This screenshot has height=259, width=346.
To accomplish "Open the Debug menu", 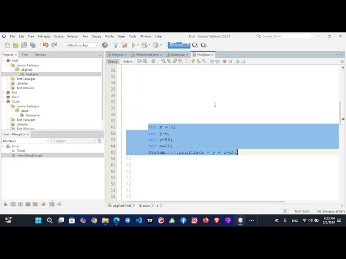I will click(96, 36).
